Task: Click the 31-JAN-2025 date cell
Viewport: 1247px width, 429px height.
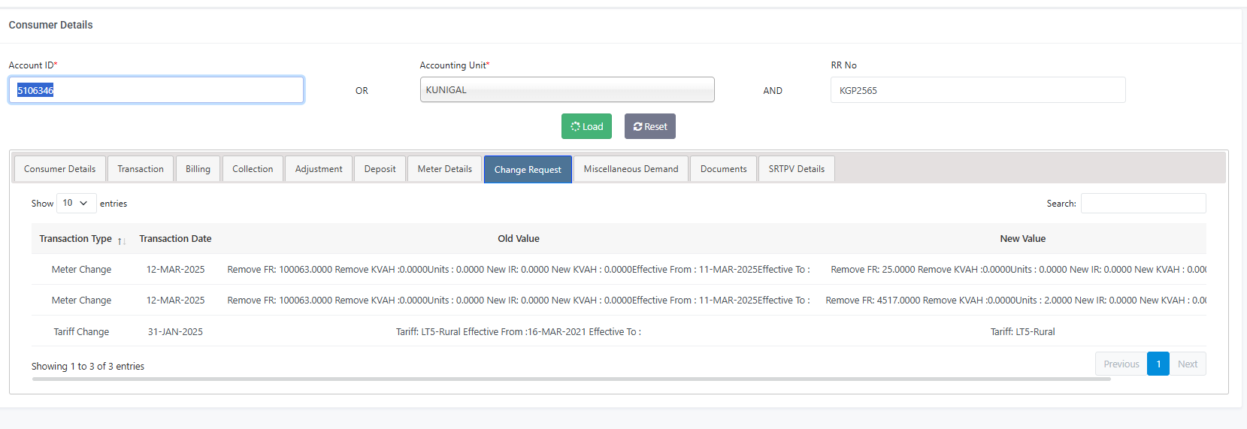Action: pos(175,331)
